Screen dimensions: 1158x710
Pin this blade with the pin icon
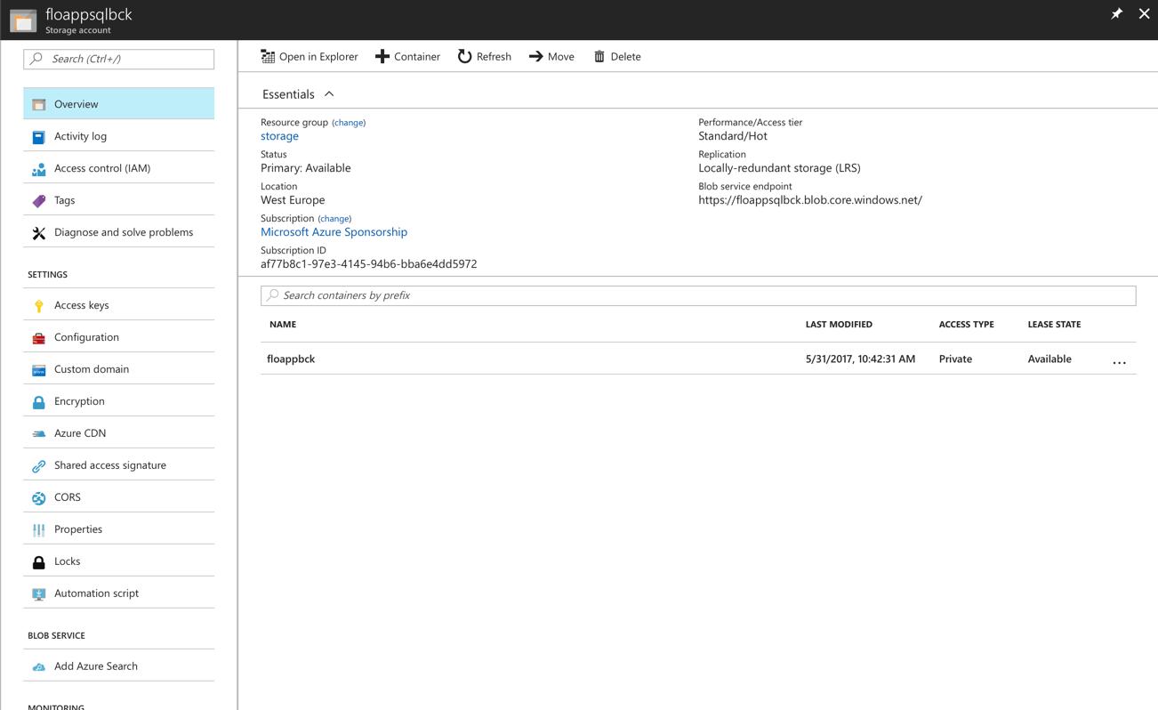[1116, 13]
